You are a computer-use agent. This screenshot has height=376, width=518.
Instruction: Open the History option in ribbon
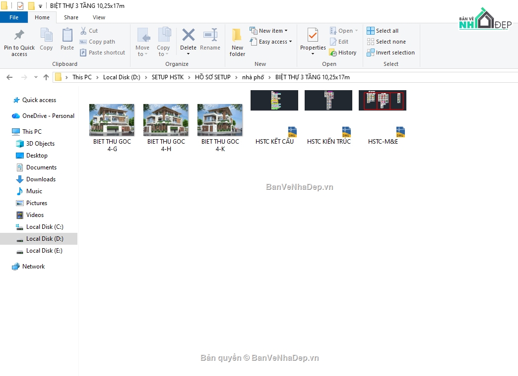pos(343,53)
